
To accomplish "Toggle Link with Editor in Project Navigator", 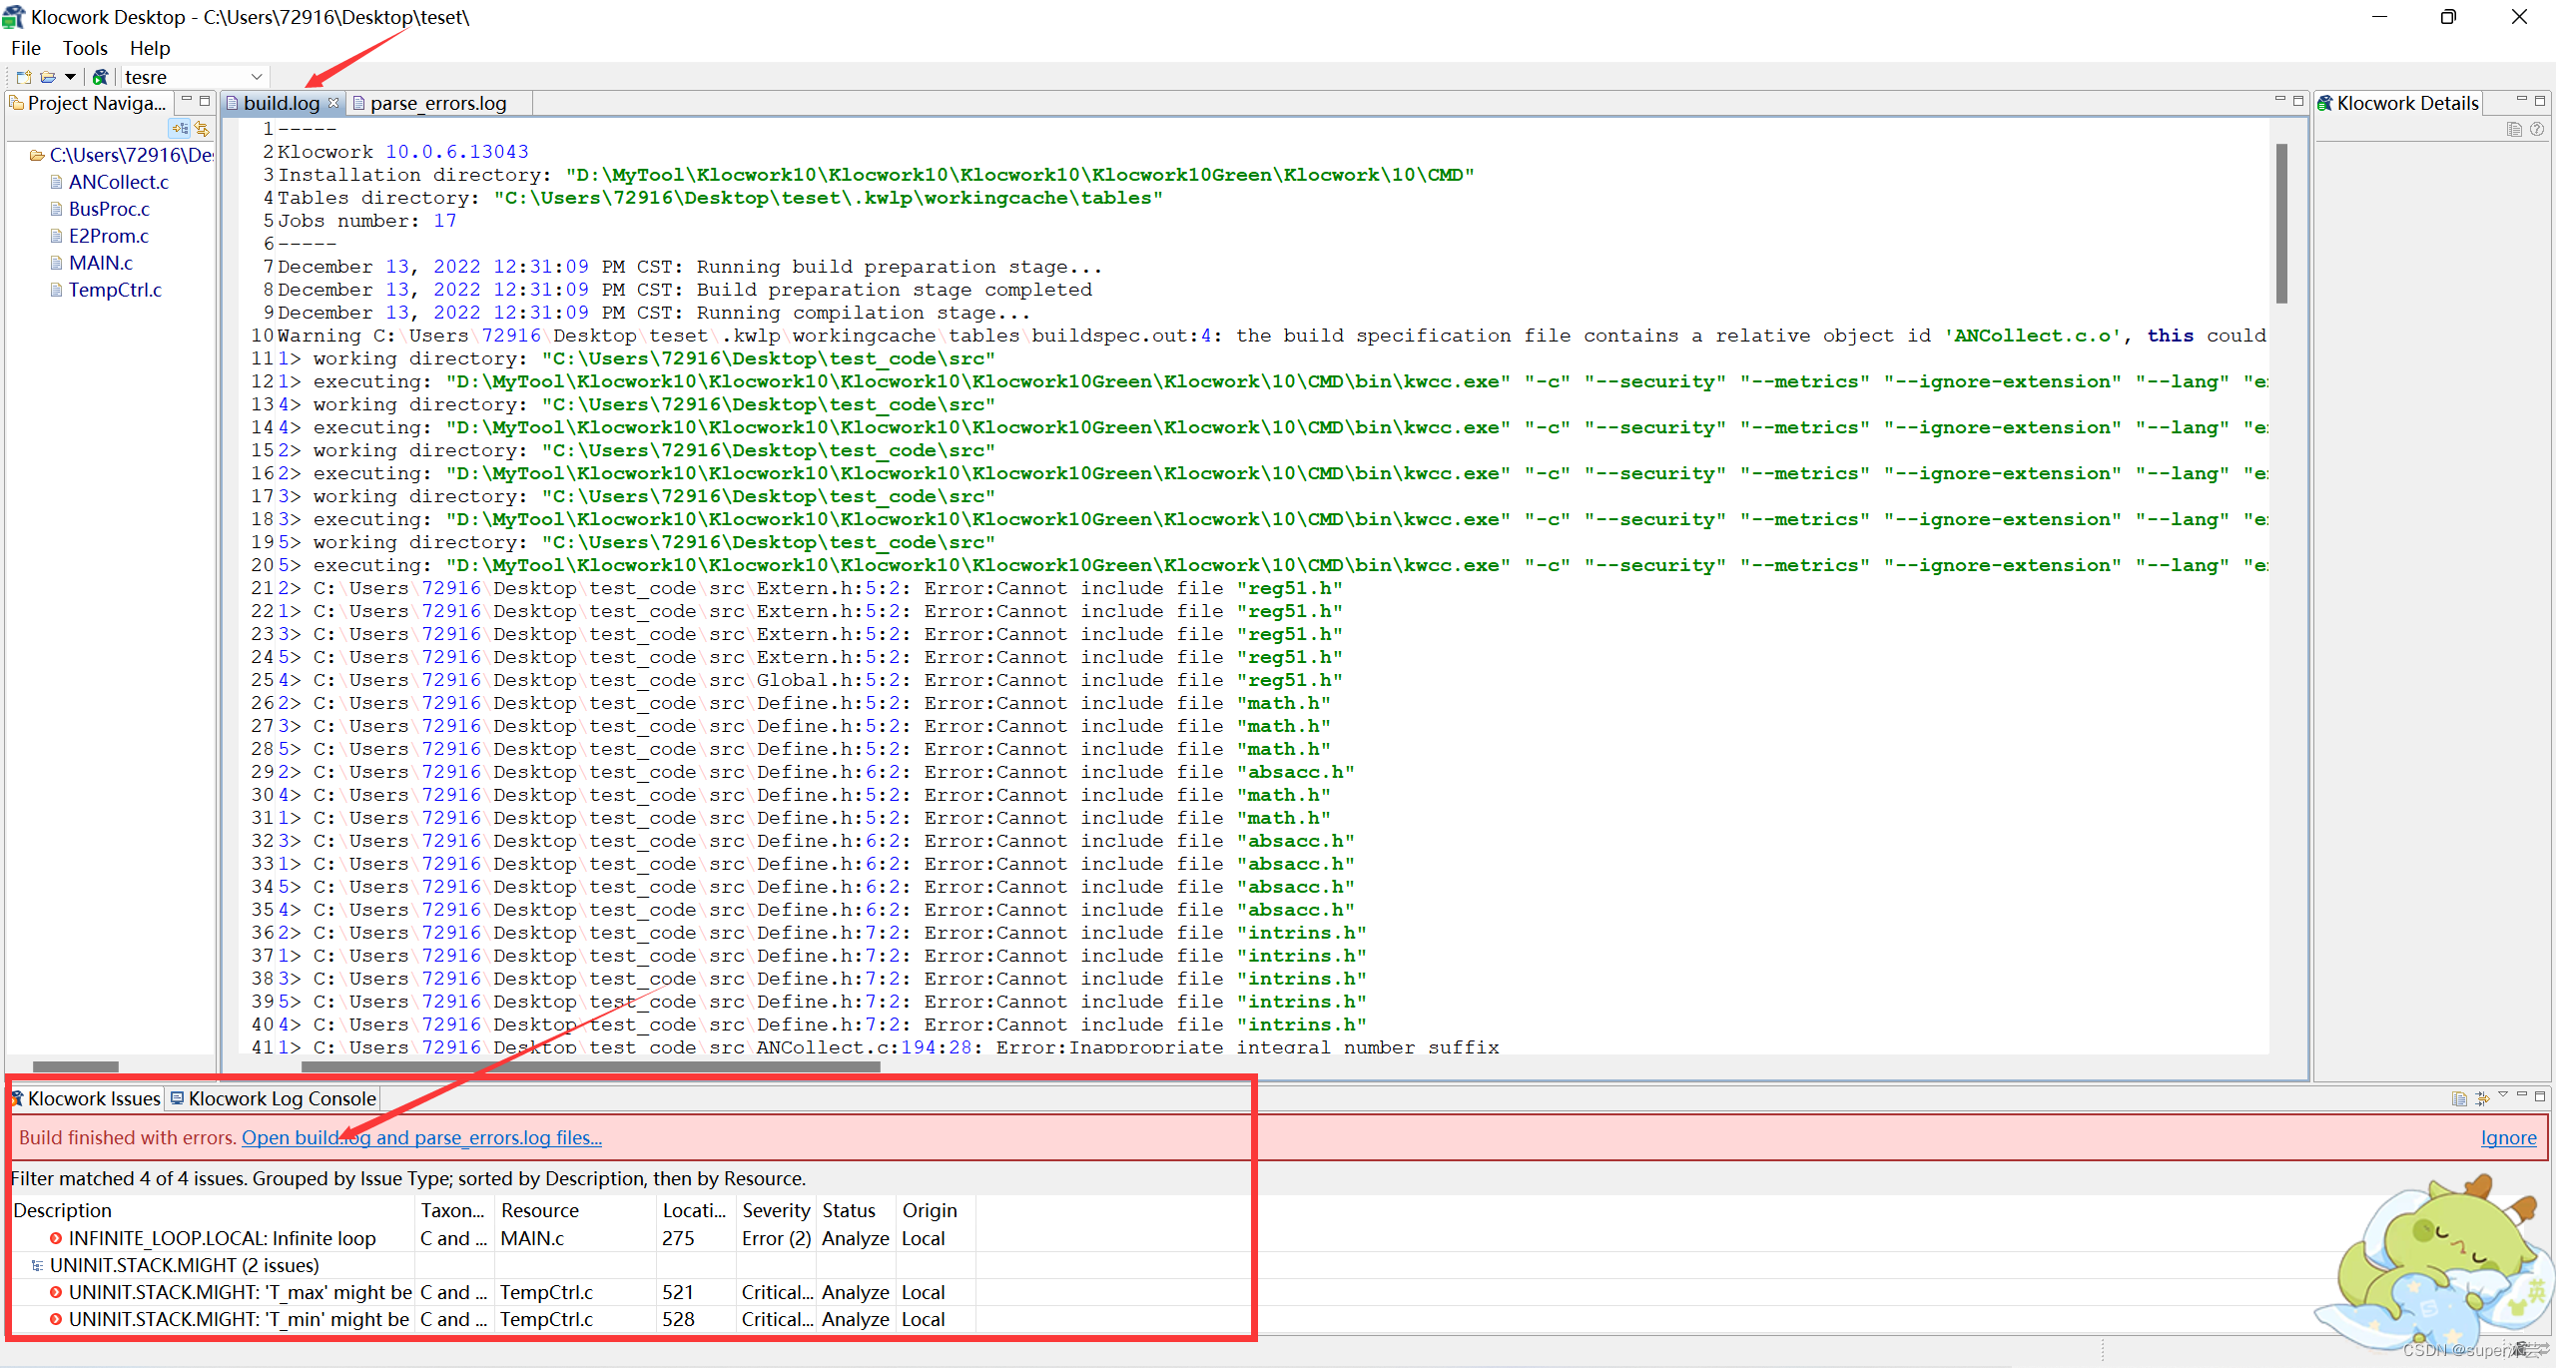I will pyautogui.click(x=203, y=128).
